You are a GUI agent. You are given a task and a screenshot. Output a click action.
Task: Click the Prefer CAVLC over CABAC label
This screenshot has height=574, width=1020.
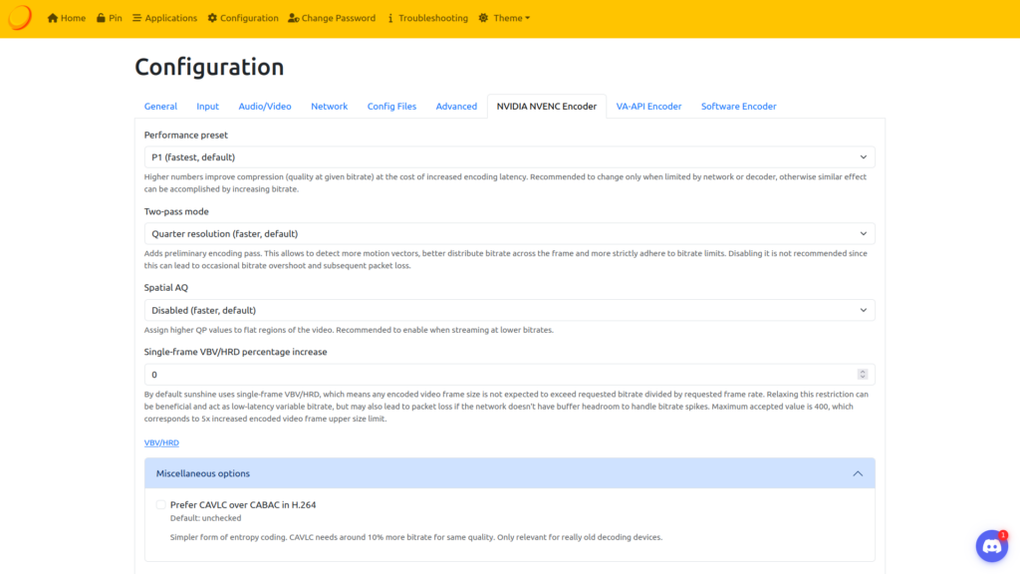pyautogui.click(x=243, y=505)
